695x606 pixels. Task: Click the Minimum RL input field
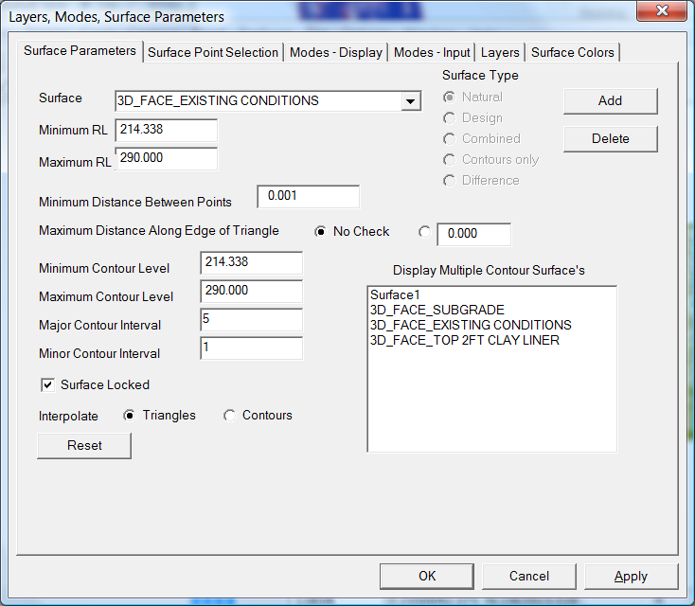(166, 130)
